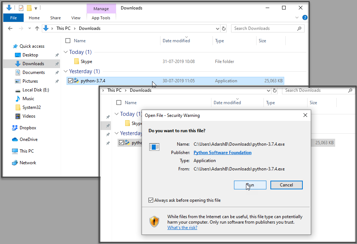
Task: Open Dropbox in the navigation pane
Action: pos(28,128)
